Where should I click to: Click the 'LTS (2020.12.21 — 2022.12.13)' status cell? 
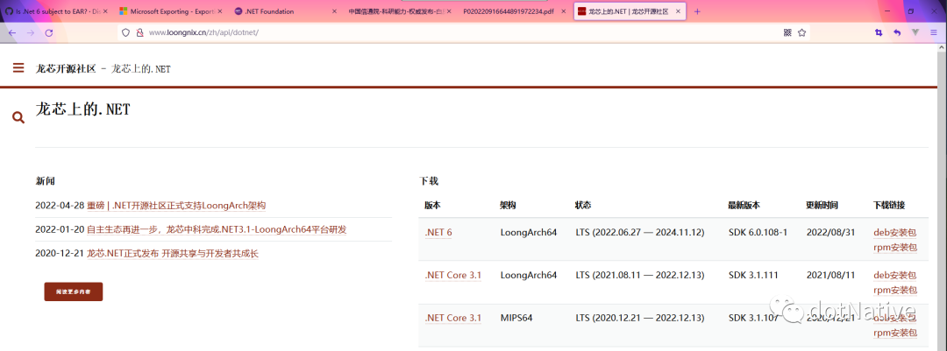coord(640,318)
